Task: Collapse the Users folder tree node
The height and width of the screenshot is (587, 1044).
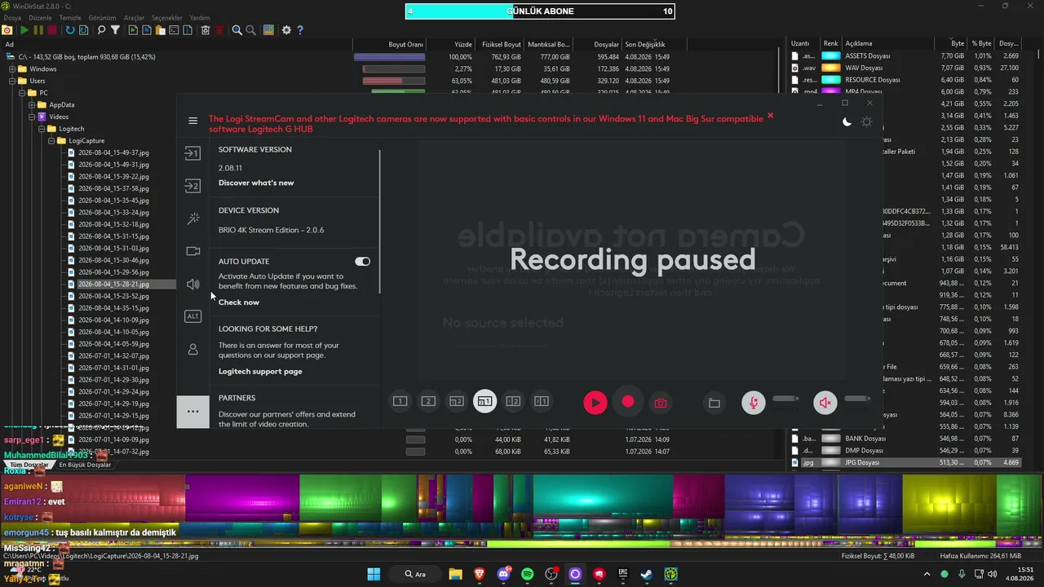Action: click(x=12, y=82)
